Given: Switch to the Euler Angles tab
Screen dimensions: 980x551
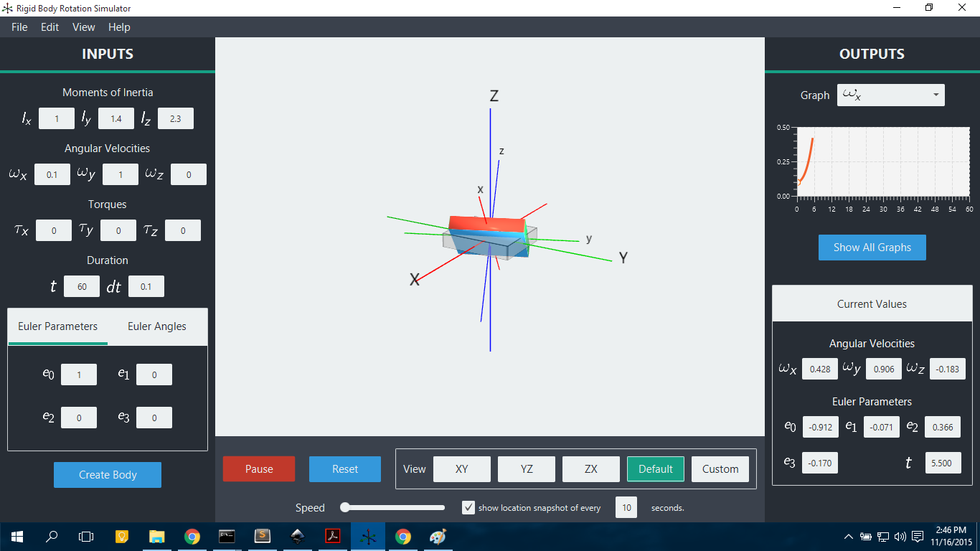Looking at the screenshot, I should (x=157, y=326).
